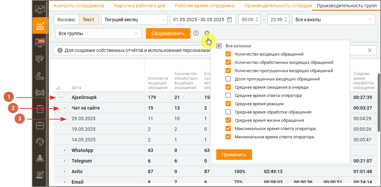Close the info banner with X
Viewport: 381px width, 187px height.
point(370,50)
